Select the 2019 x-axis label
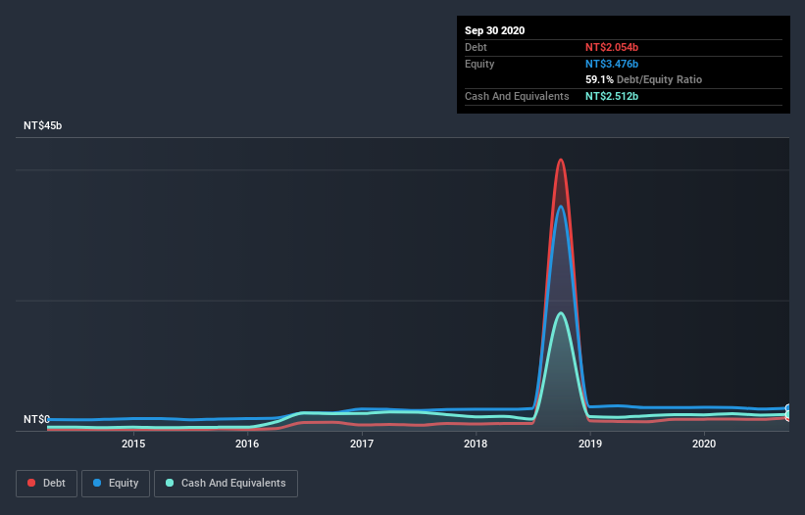805x515 pixels. 590,444
